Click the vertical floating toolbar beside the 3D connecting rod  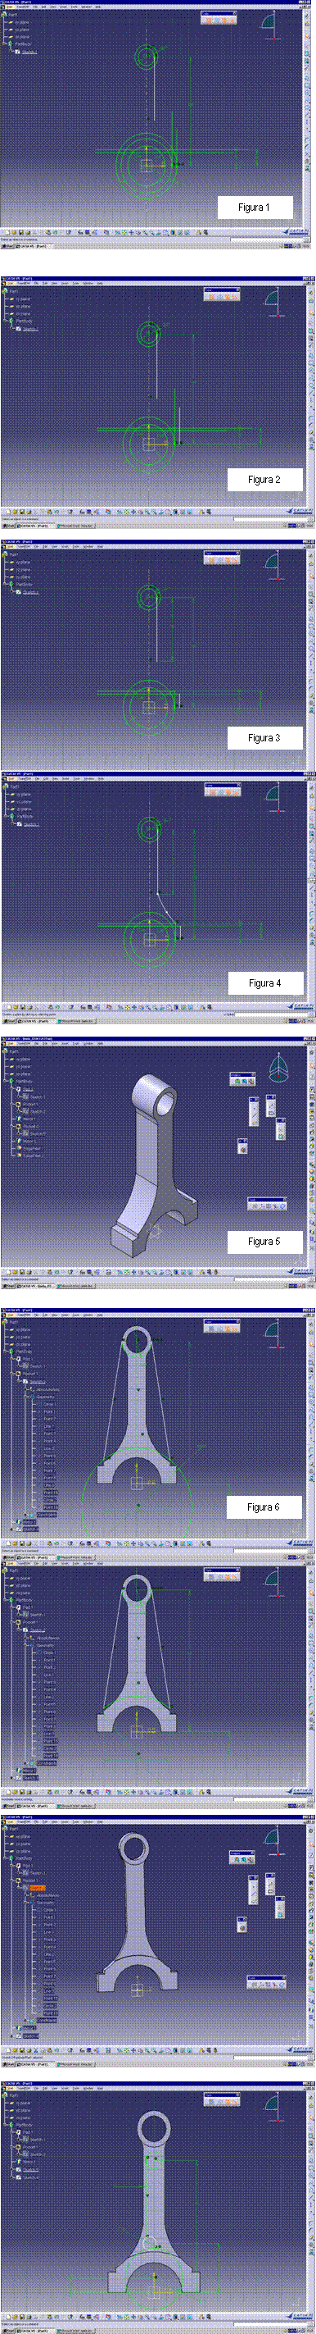[255, 1111]
